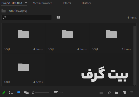Open the Effects tab
139x97 pixels.
(67, 3)
